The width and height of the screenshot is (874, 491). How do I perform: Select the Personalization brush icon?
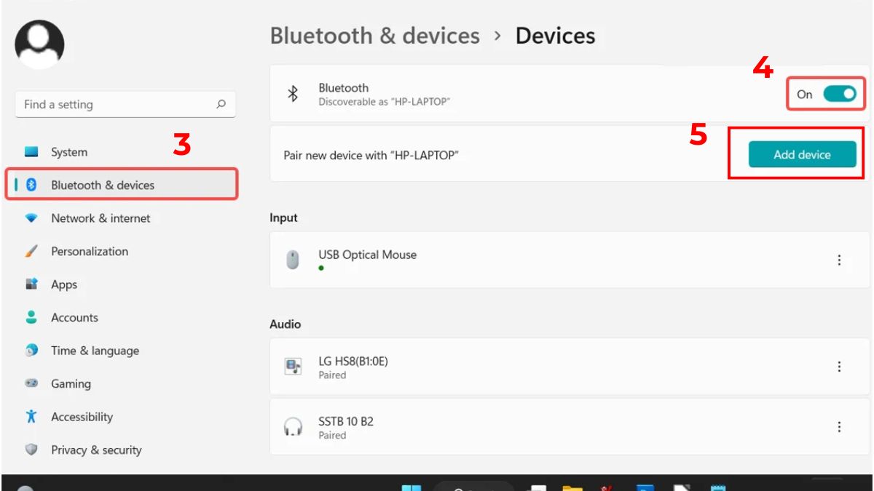coord(31,251)
